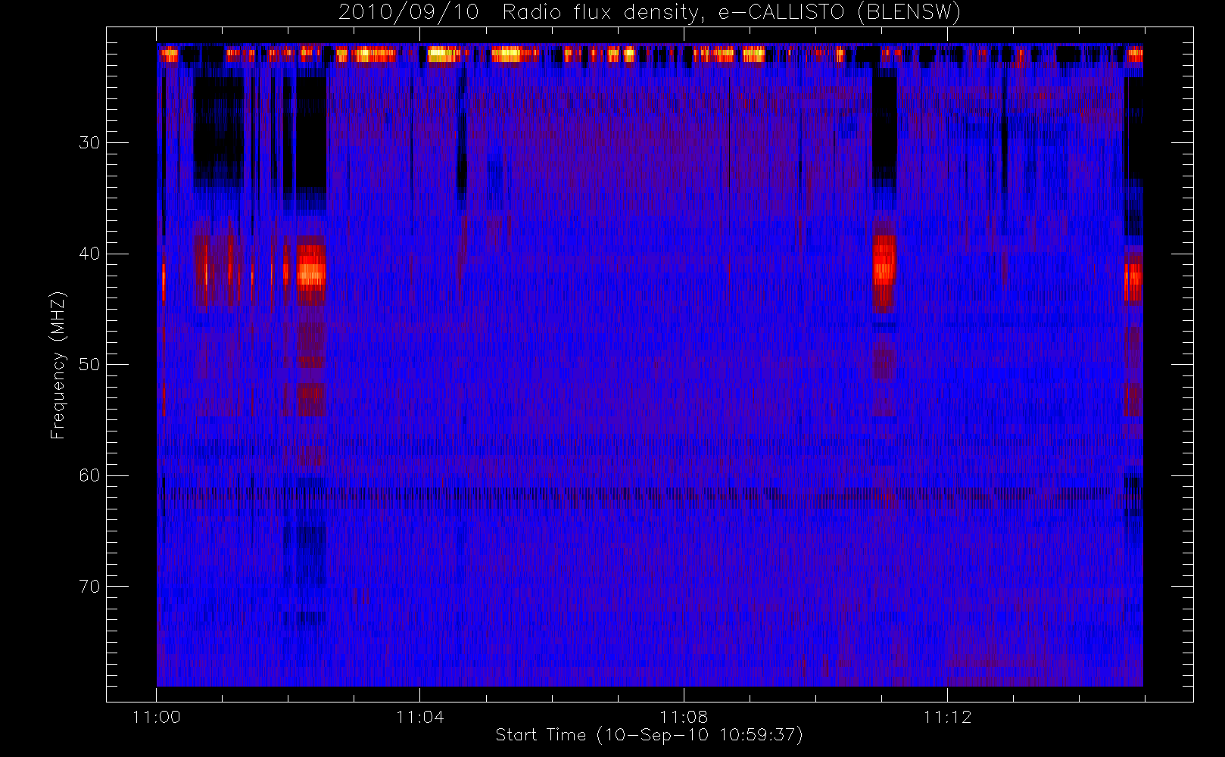Click the 40 MHz frequency tick label
The width and height of the screenshot is (1225, 757).
[89, 254]
